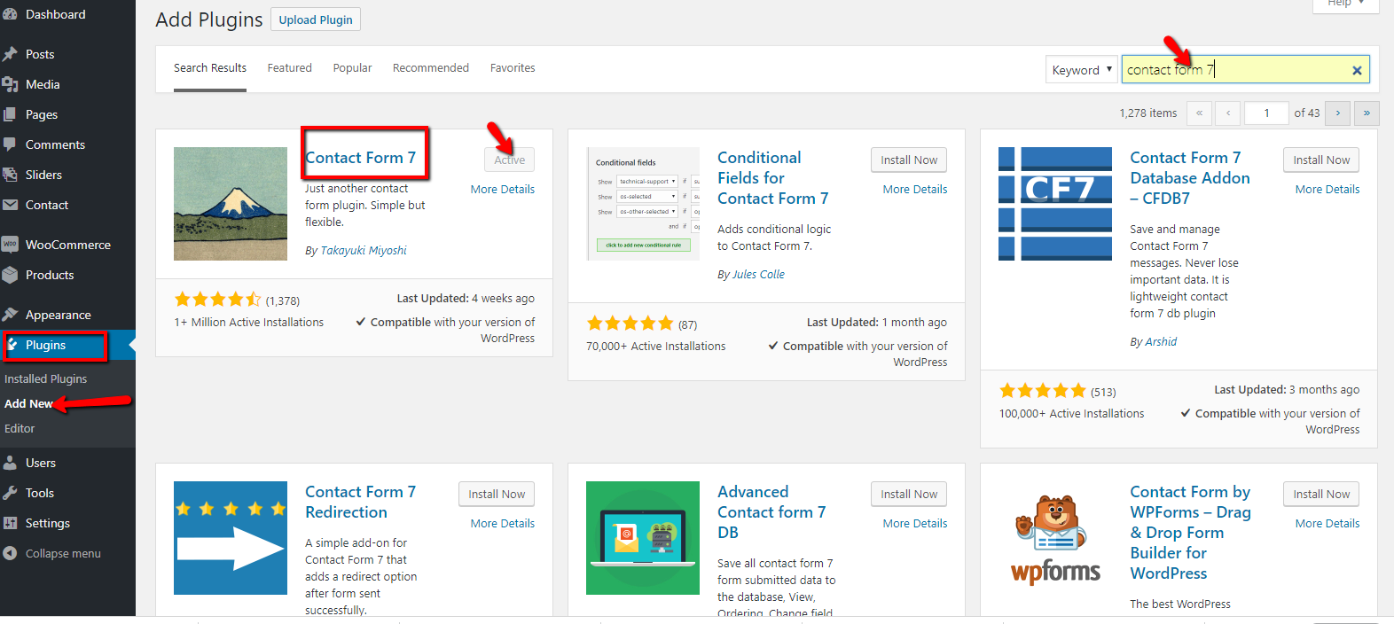Click the Dashboard gauge icon

10,14
